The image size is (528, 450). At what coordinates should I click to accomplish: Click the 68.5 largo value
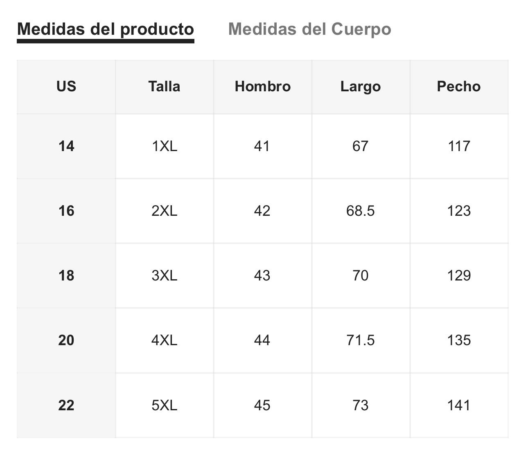[361, 211]
